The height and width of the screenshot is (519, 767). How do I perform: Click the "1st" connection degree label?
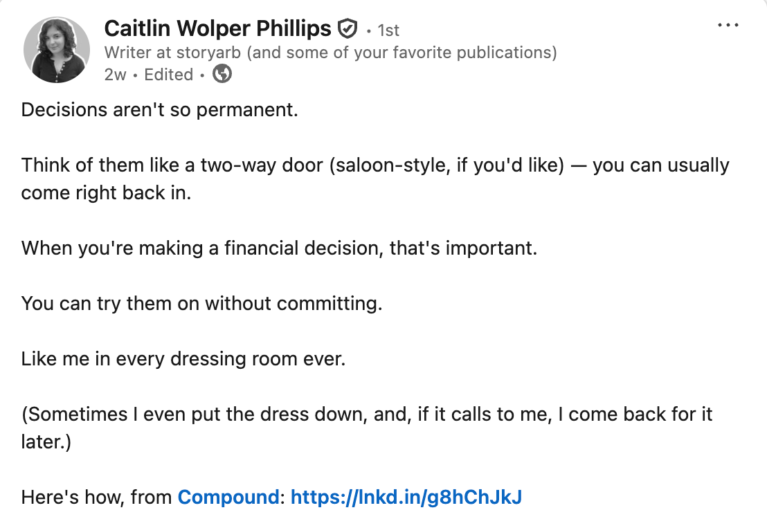(x=388, y=30)
